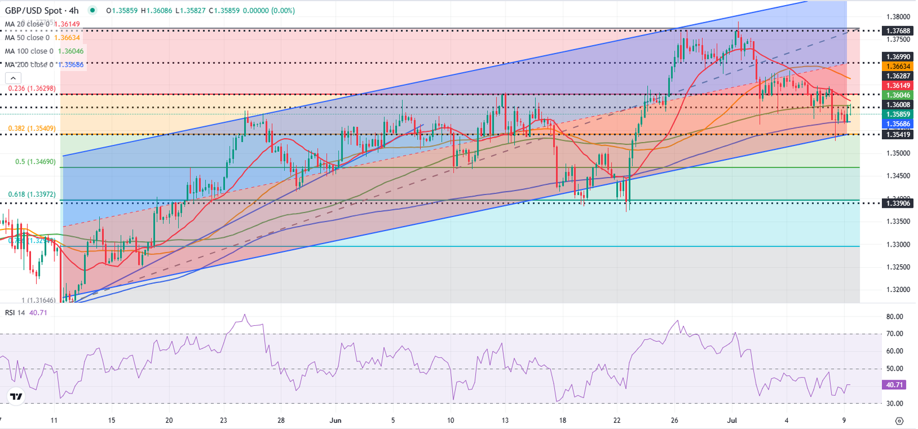Select the 0.5 Fibonacci level label
Screen dimensions: 918x429
click(x=35, y=162)
